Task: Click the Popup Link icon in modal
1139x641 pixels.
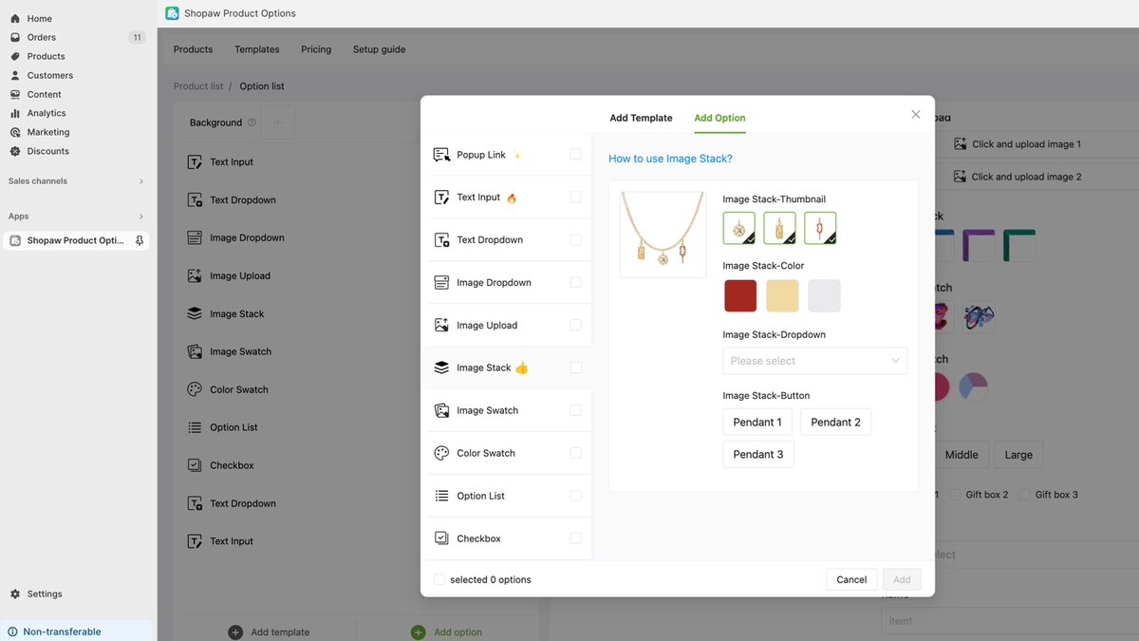Action: click(x=441, y=155)
